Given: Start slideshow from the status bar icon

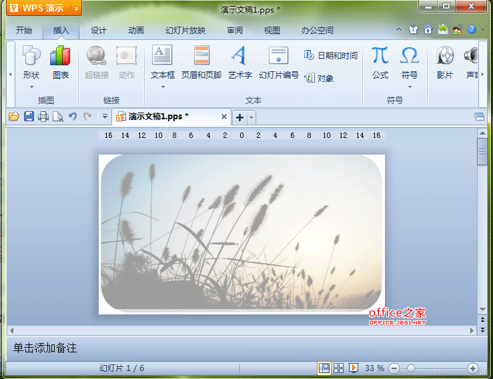Looking at the screenshot, I should click(354, 368).
